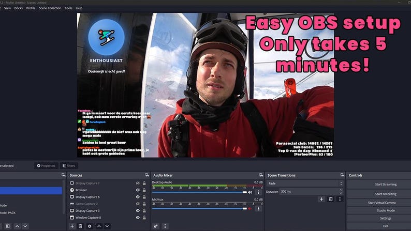Screen dimensions: 411x231
Task: Move selected scene up
Action: point(17,226)
